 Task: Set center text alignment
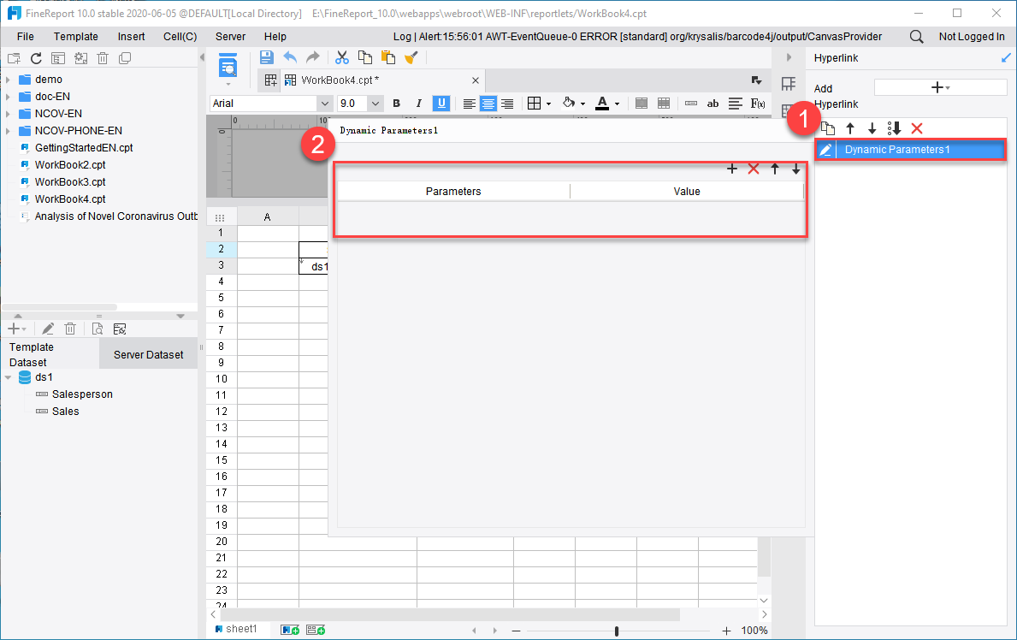click(488, 104)
